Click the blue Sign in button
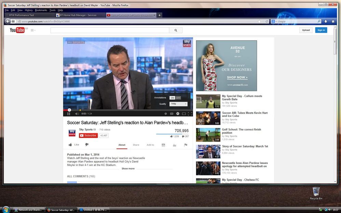The image size is (341, 213). [321, 30]
